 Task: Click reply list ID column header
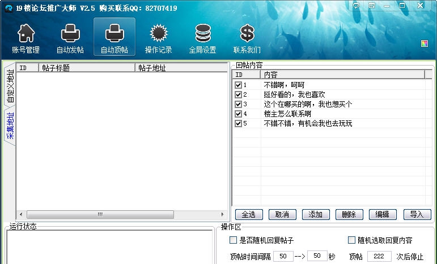tap(247, 75)
